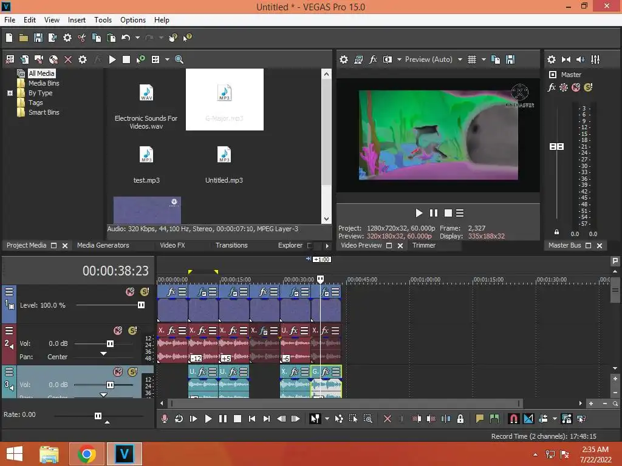Insert a marker with the flag icon

[480, 419]
